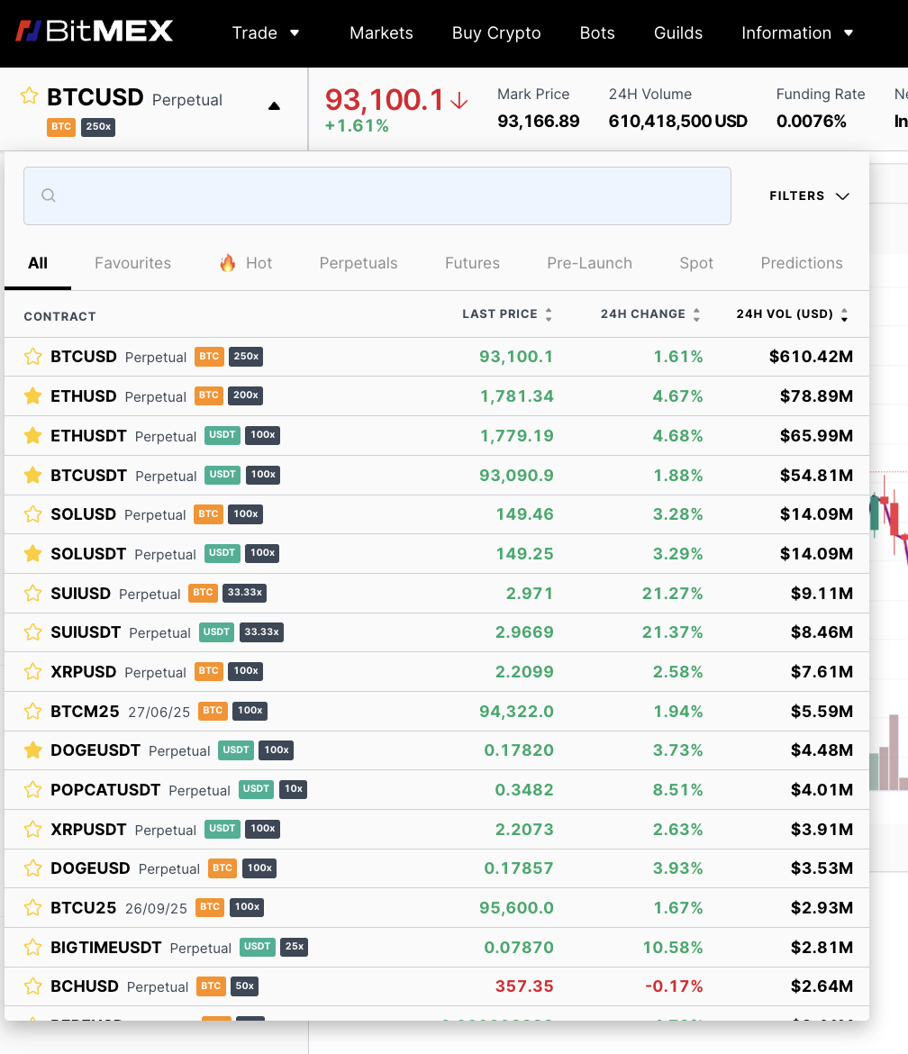The width and height of the screenshot is (908, 1054).
Task: Click the search magnifier icon
Action: point(49,195)
